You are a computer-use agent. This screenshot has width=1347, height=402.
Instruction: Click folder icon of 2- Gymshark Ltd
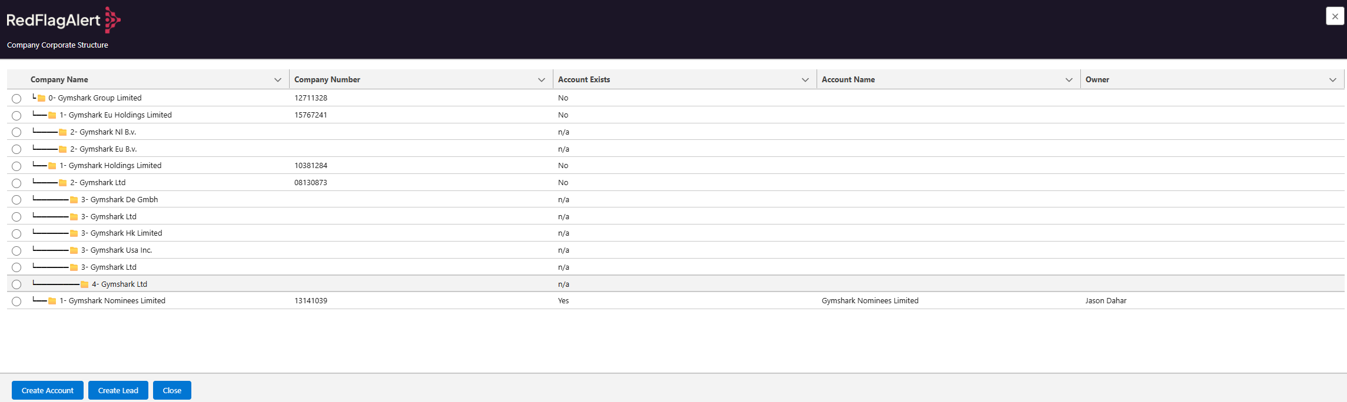(x=63, y=183)
